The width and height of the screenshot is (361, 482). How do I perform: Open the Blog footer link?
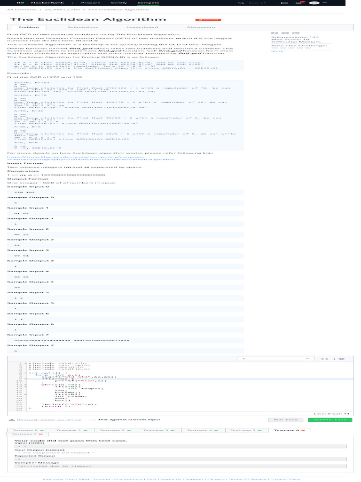click(84, 479)
